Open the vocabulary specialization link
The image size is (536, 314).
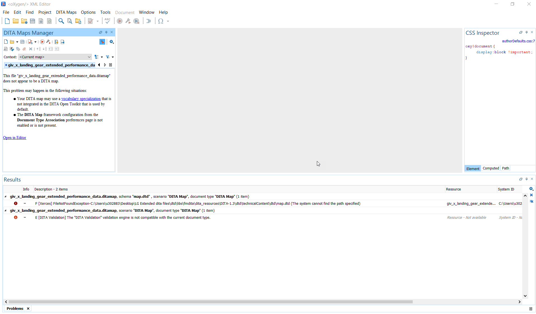click(81, 99)
